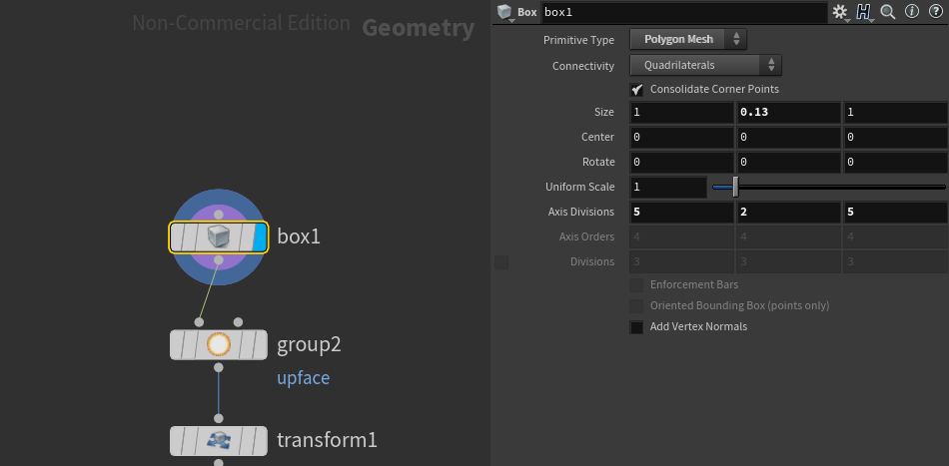Viewport: 949px width, 466px height.
Task: Open the Houdini H presets menu
Action: point(861,12)
